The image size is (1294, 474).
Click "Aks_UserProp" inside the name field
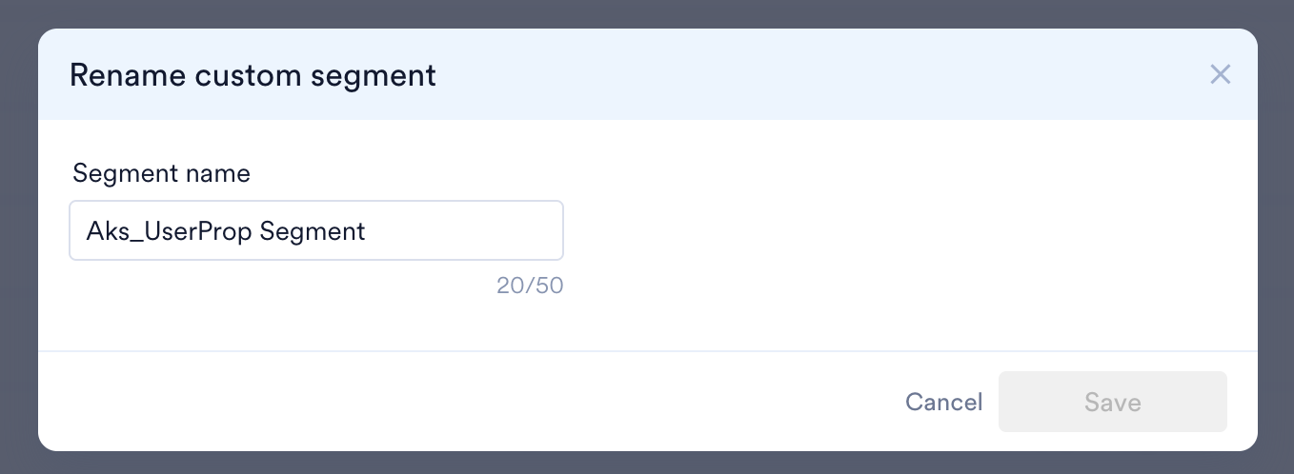point(170,230)
